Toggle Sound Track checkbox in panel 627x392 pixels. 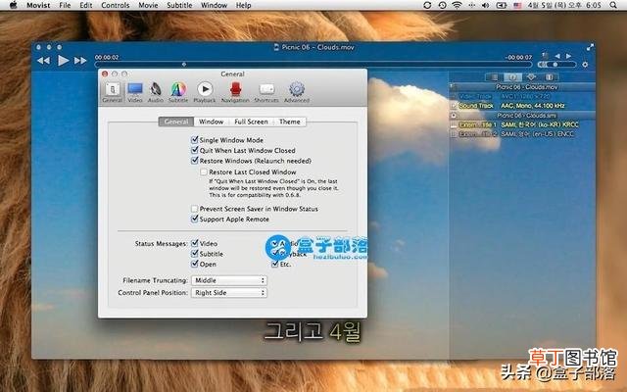point(454,106)
